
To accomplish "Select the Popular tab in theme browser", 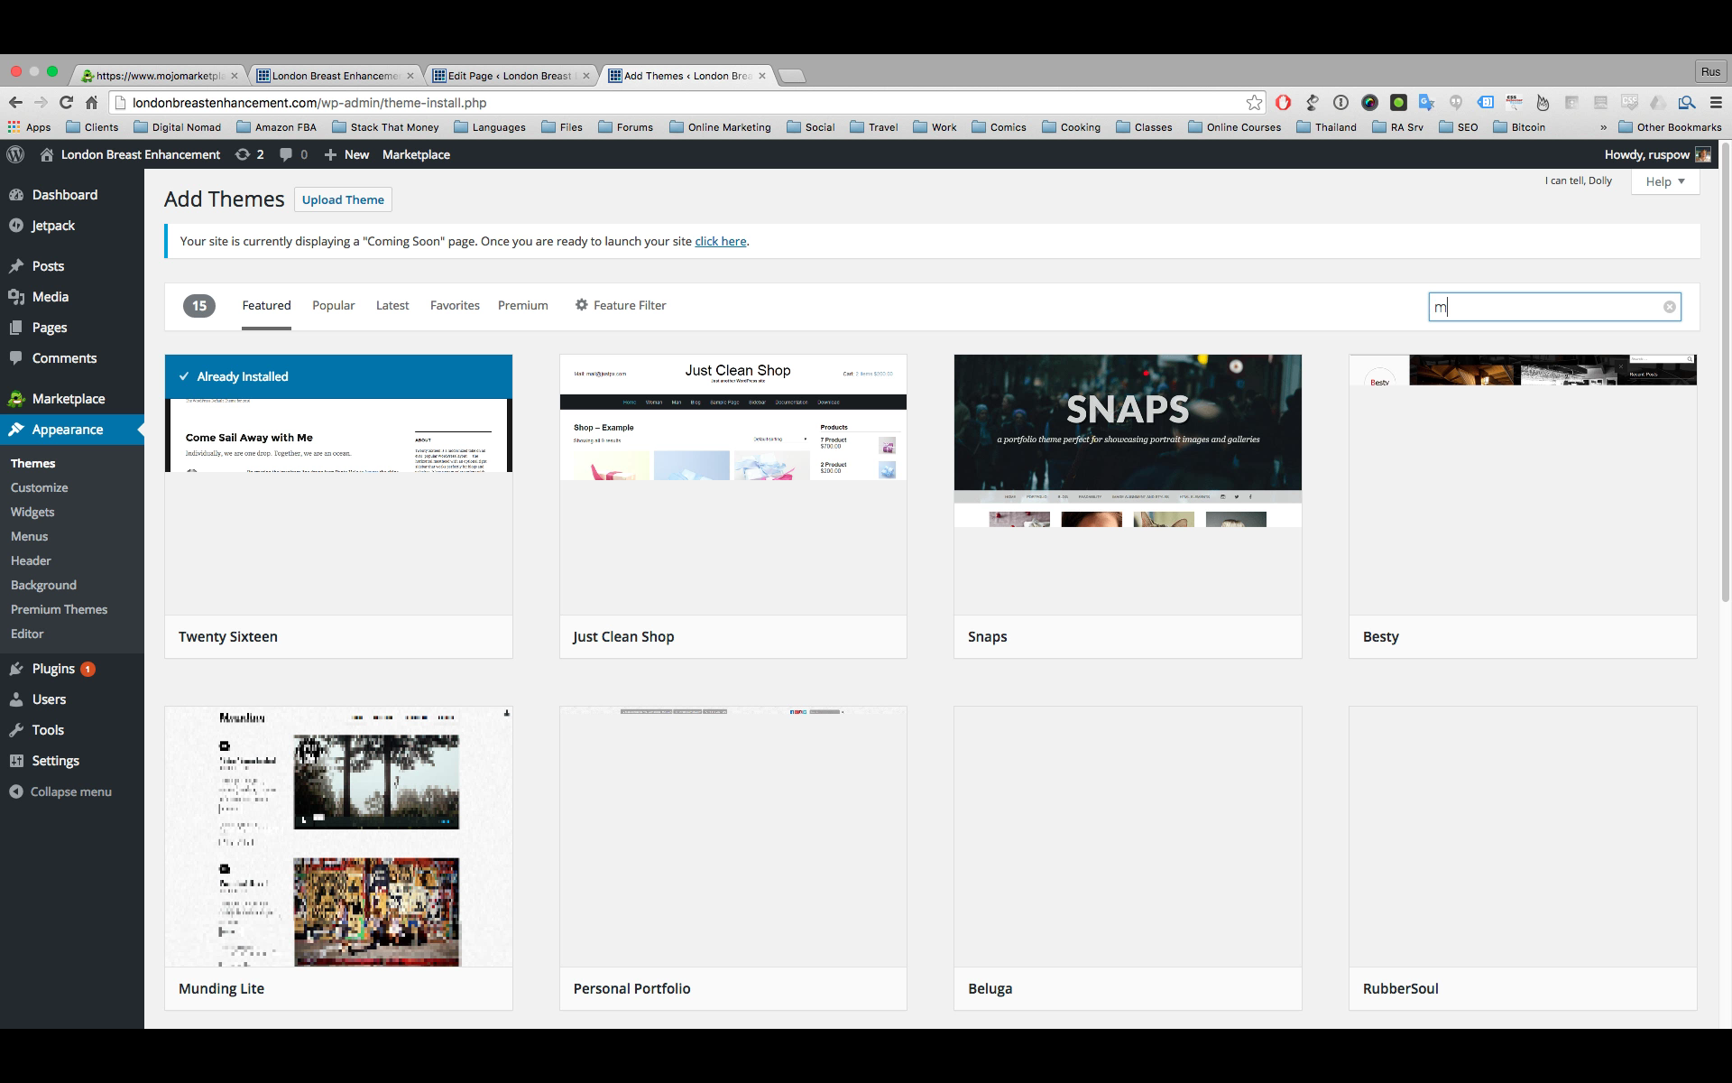I will 333,304.
